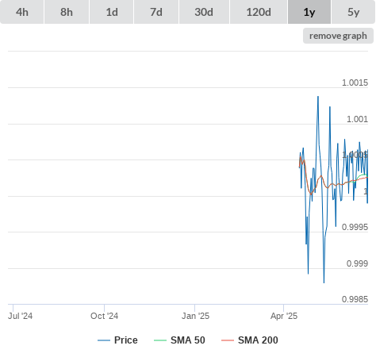This screenshot has height=361, width=376.
Task: Select the active 1y range tab
Action: [x=309, y=12]
